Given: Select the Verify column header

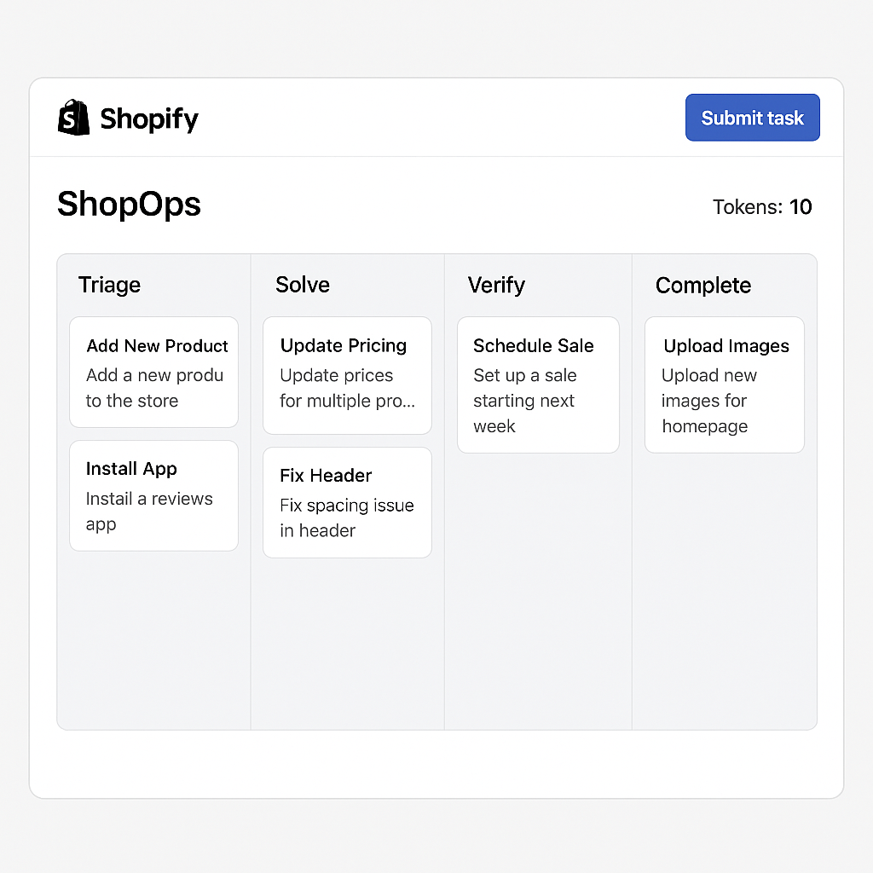Looking at the screenshot, I should (497, 285).
